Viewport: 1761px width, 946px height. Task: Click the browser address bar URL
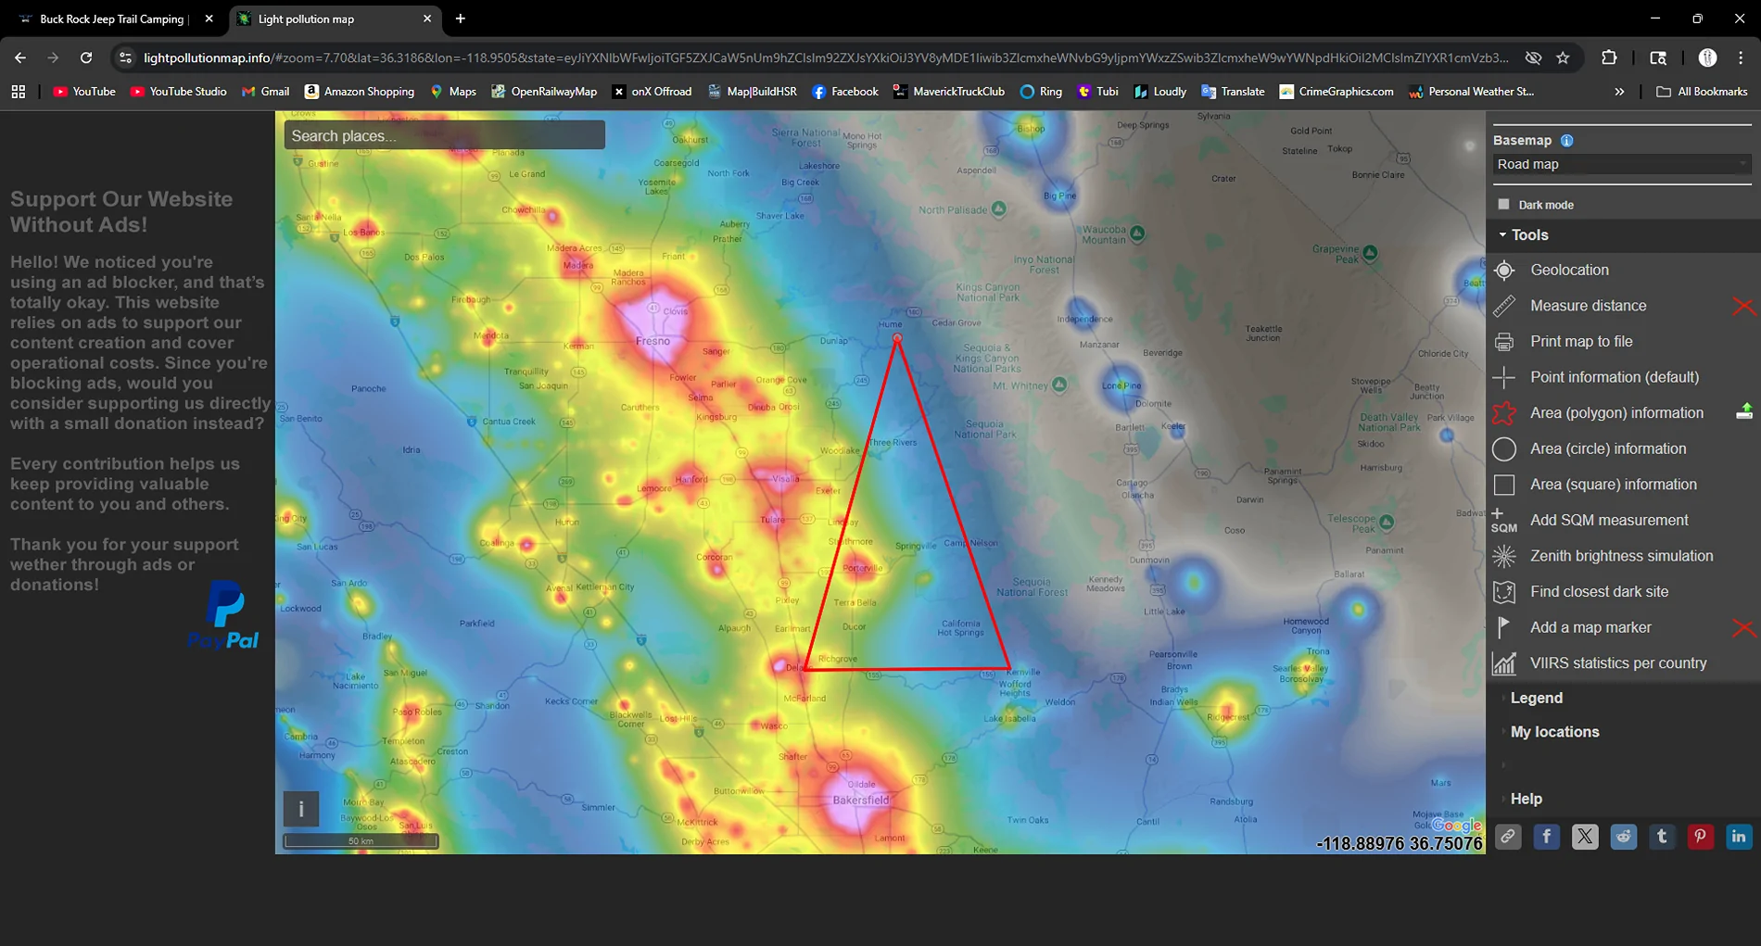pyautogui.click(x=825, y=57)
